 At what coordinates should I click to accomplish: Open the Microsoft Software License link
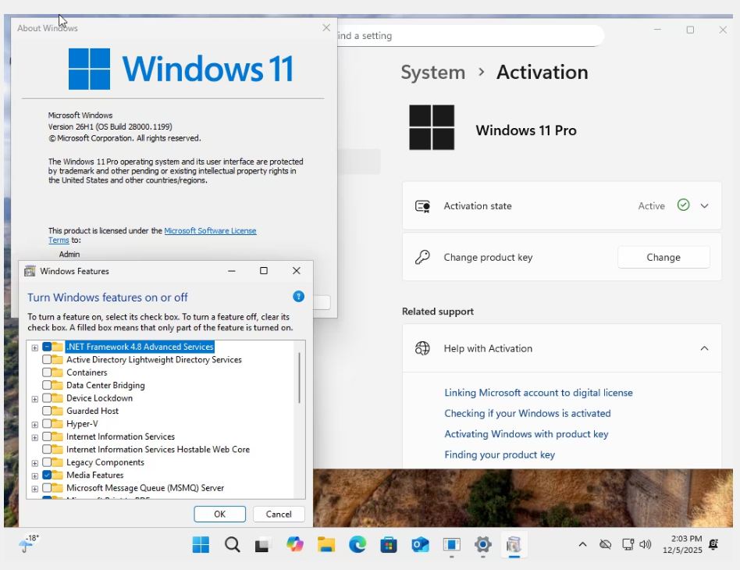(x=210, y=230)
